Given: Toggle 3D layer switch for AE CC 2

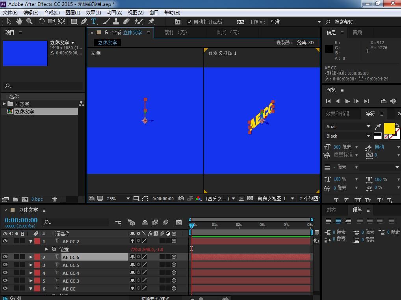Looking at the screenshot, I should (174, 241).
